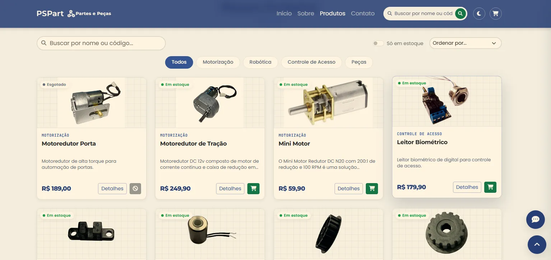The height and width of the screenshot is (260, 551).
Task: Select the Motorização category filter
Action: pyautogui.click(x=218, y=62)
